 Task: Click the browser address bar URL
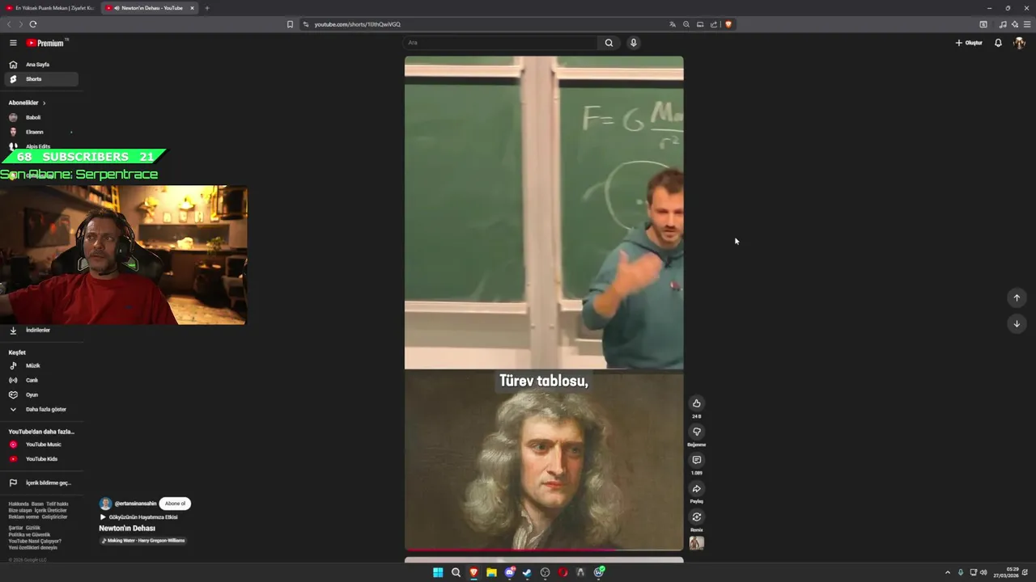click(357, 24)
